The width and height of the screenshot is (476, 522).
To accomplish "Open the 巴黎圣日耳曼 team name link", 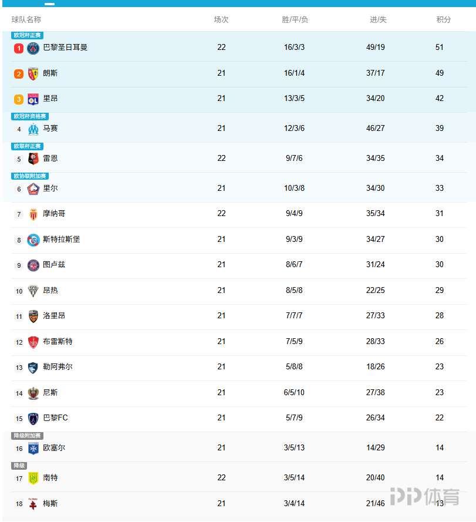I will click(x=65, y=47).
